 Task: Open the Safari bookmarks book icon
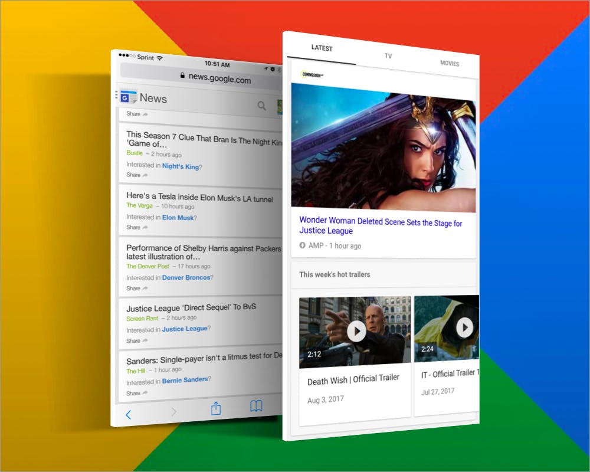click(x=256, y=406)
